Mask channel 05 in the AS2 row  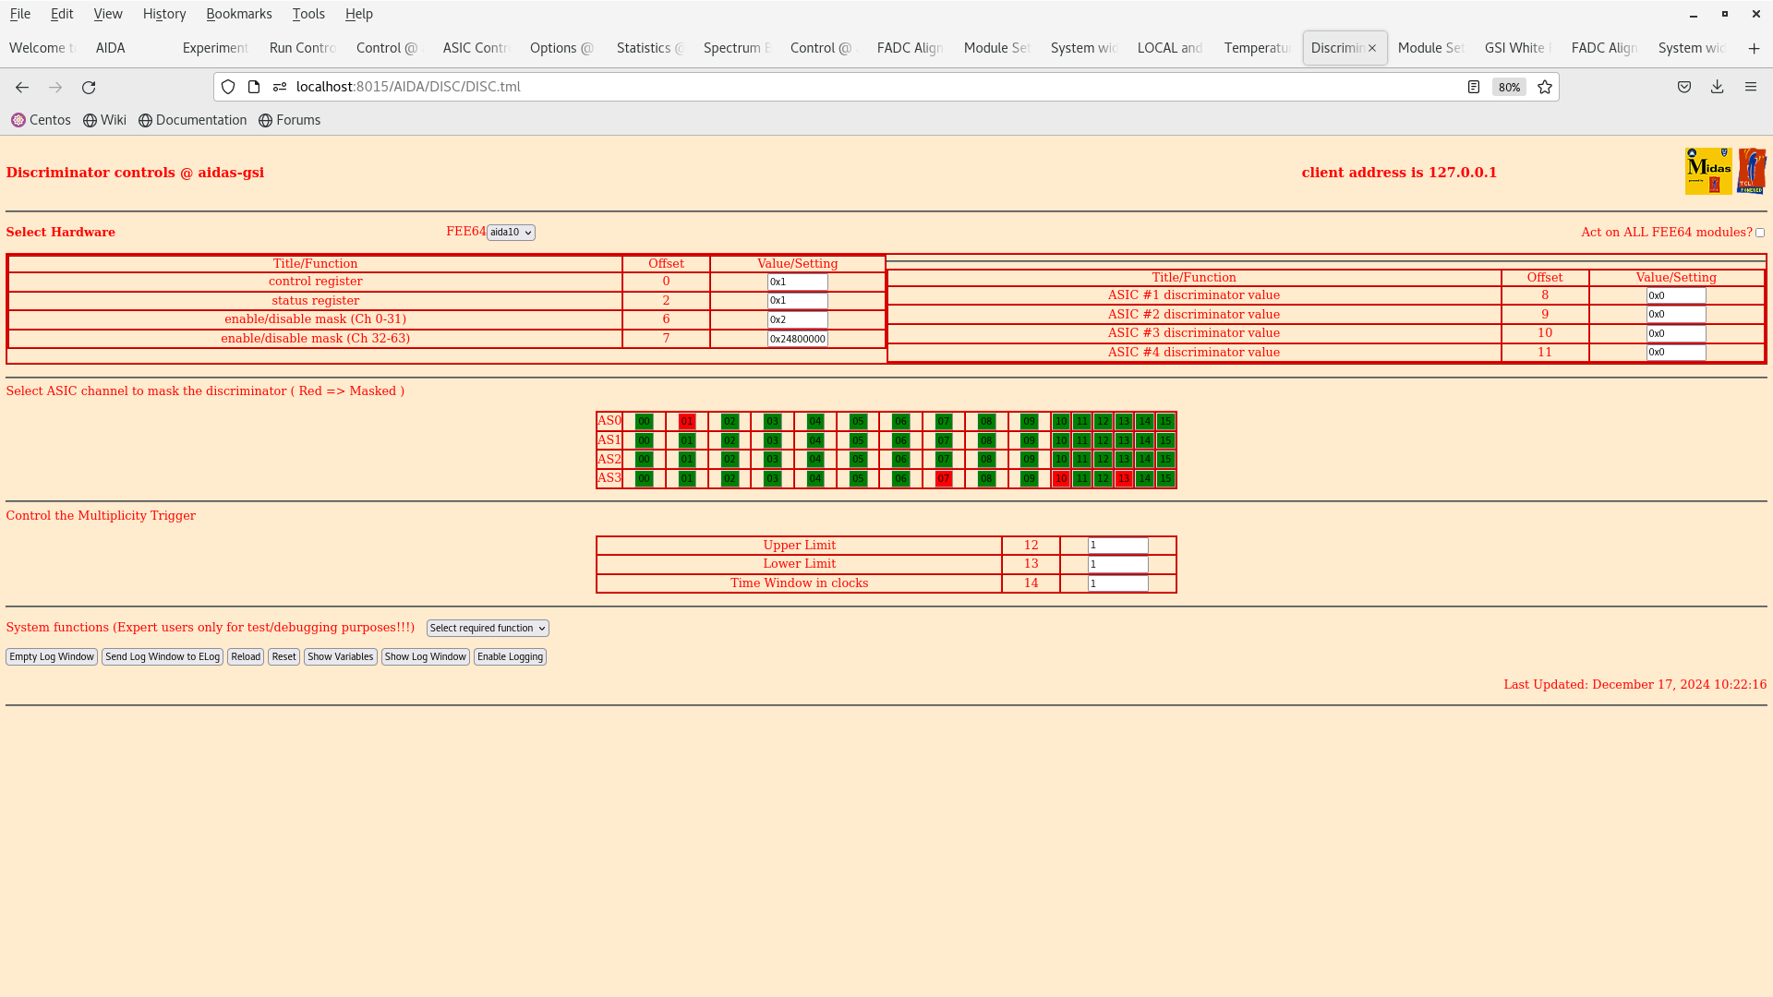[x=858, y=459]
